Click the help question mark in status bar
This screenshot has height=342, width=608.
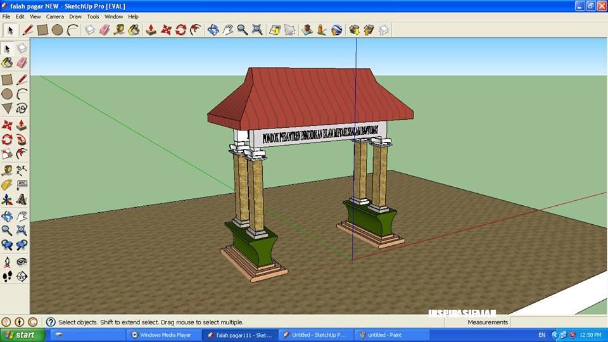51,322
